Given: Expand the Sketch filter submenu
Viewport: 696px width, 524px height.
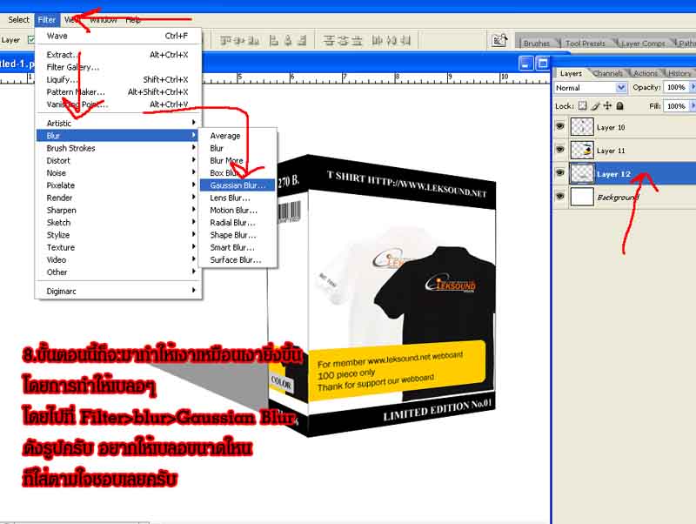Looking at the screenshot, I should point(118,223).
